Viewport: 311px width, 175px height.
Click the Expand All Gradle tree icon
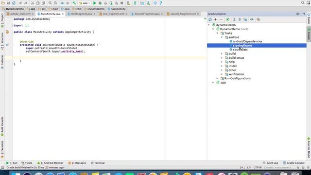pyautogui.click(x=234, y=19)
